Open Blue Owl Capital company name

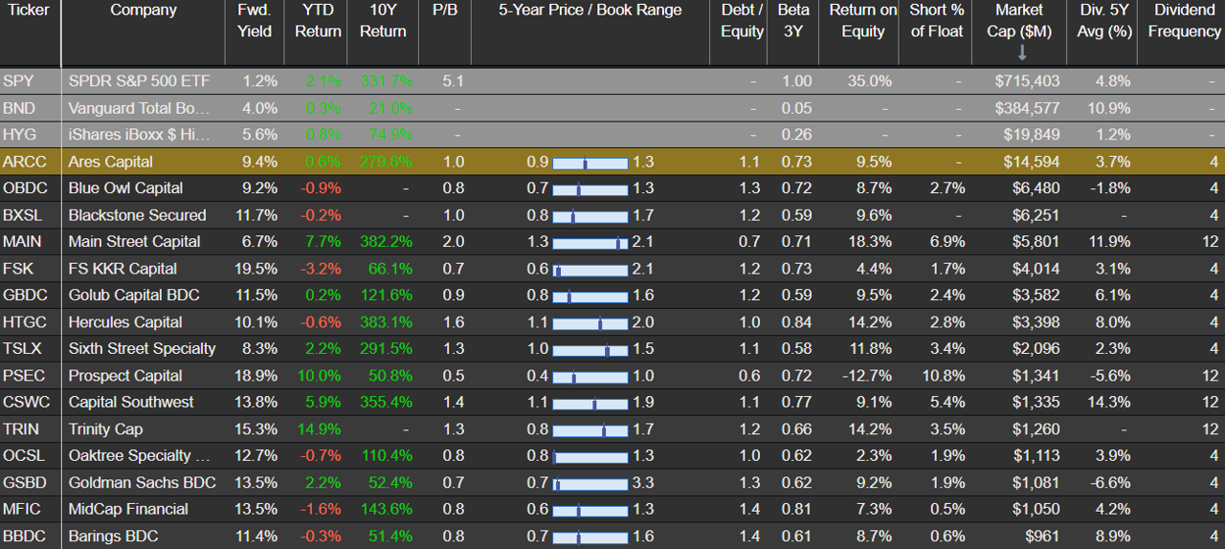(125, 188)
